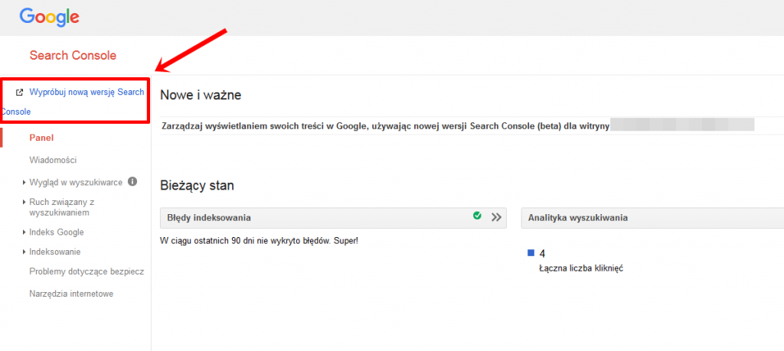The height and width of the screenshot is (351, 784).
Task: Expand 'Ruch związany z wyszukiwaniem' arrow
Action: [x=24, y=202]
